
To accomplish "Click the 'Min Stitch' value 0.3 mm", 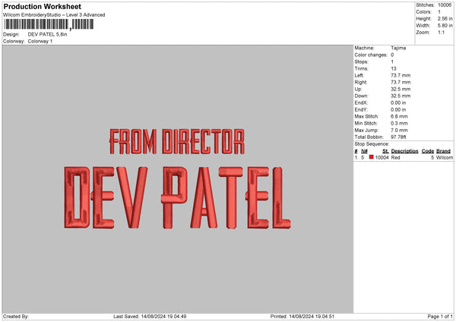I will (399, 123).
